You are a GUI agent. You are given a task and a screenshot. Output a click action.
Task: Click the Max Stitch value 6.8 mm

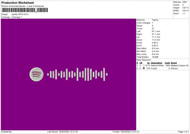155,48
